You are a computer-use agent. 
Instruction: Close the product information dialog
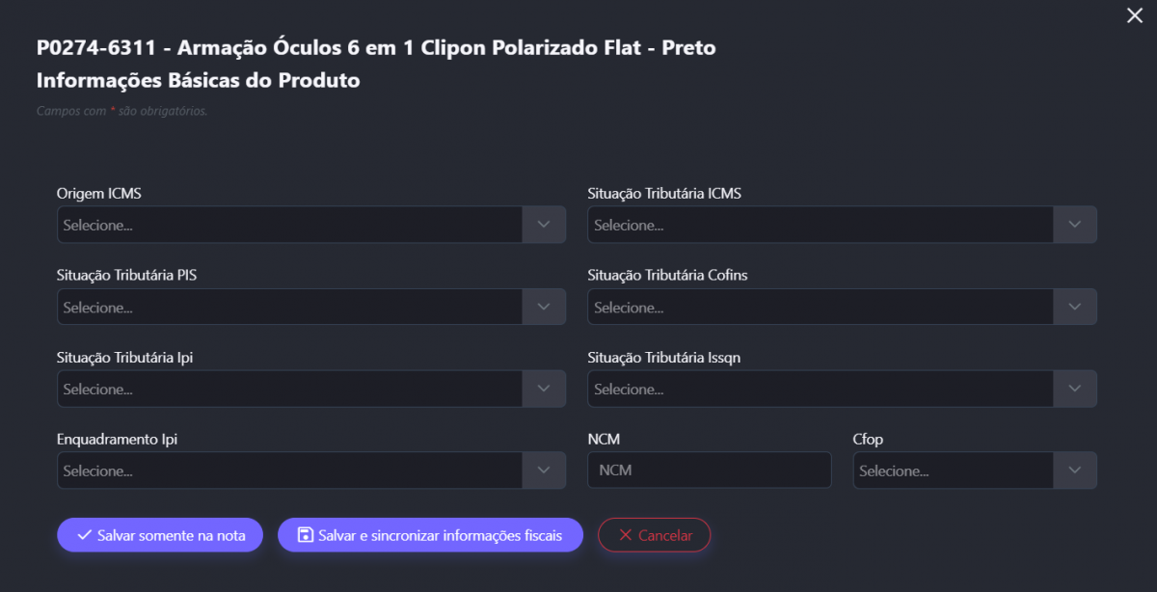[1135, 15]
